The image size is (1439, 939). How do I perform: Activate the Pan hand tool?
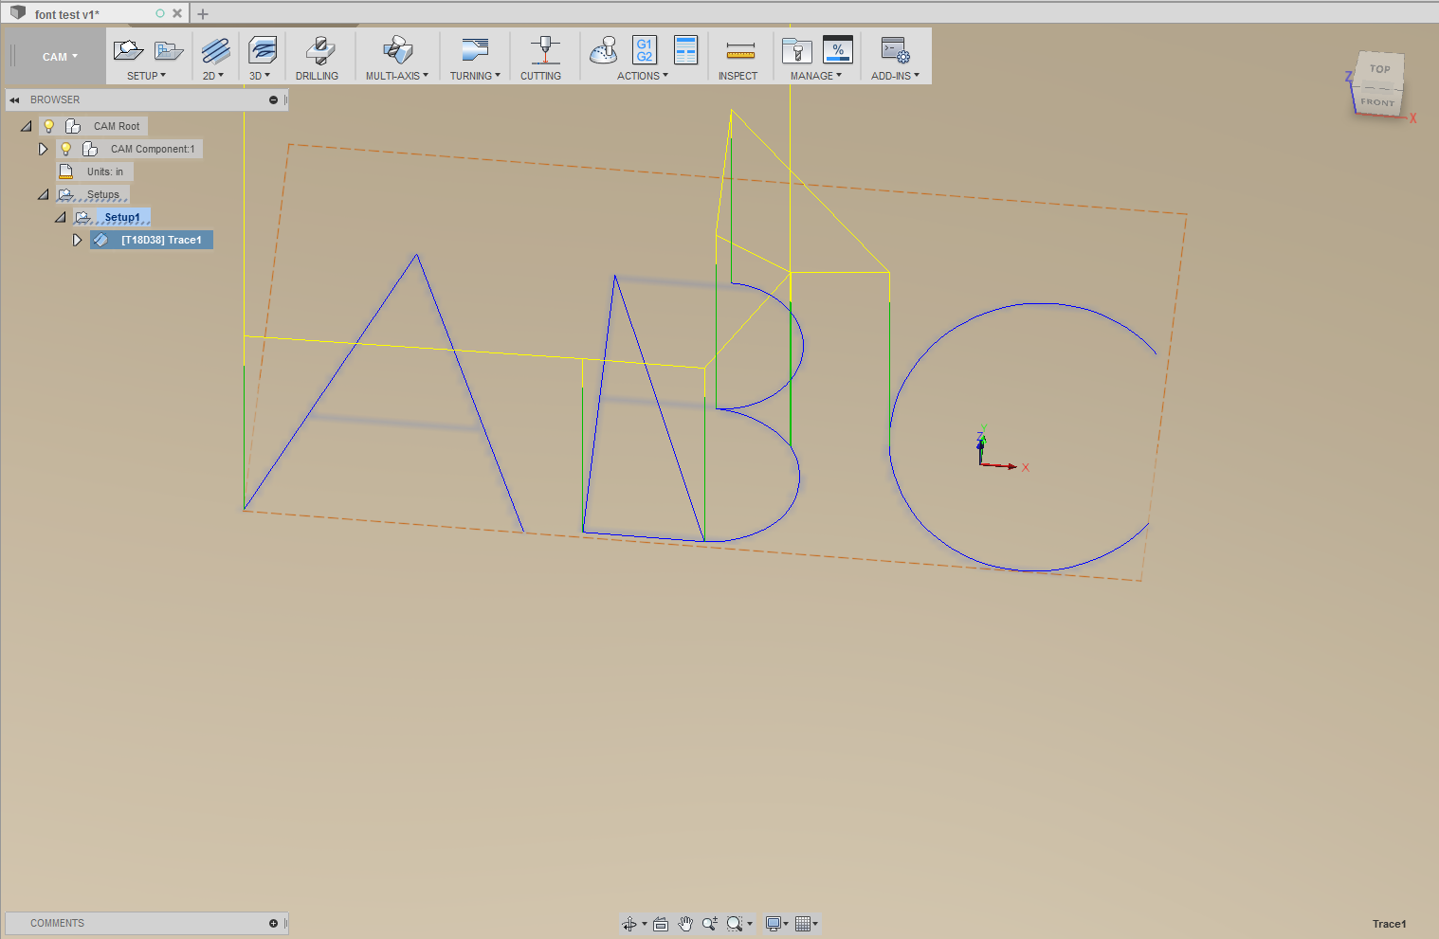click(x=685, y=924)
